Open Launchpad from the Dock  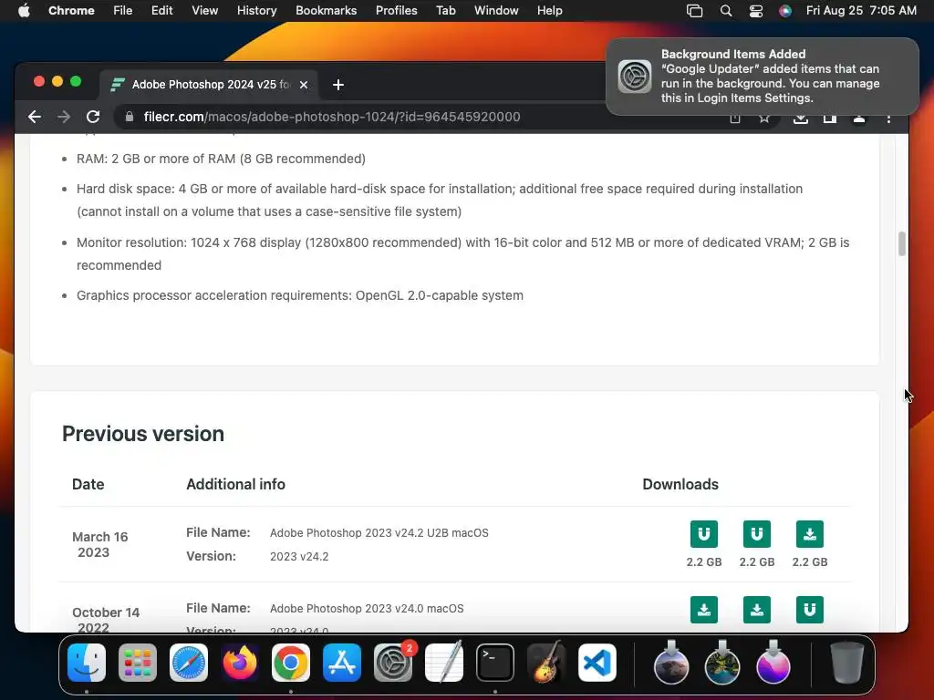[138, 663]
